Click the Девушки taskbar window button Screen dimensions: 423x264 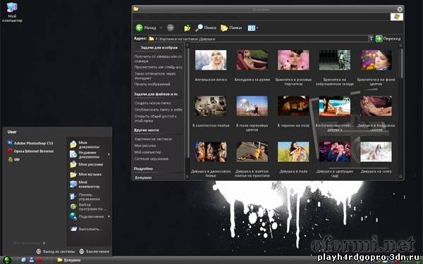click(69, 260)
